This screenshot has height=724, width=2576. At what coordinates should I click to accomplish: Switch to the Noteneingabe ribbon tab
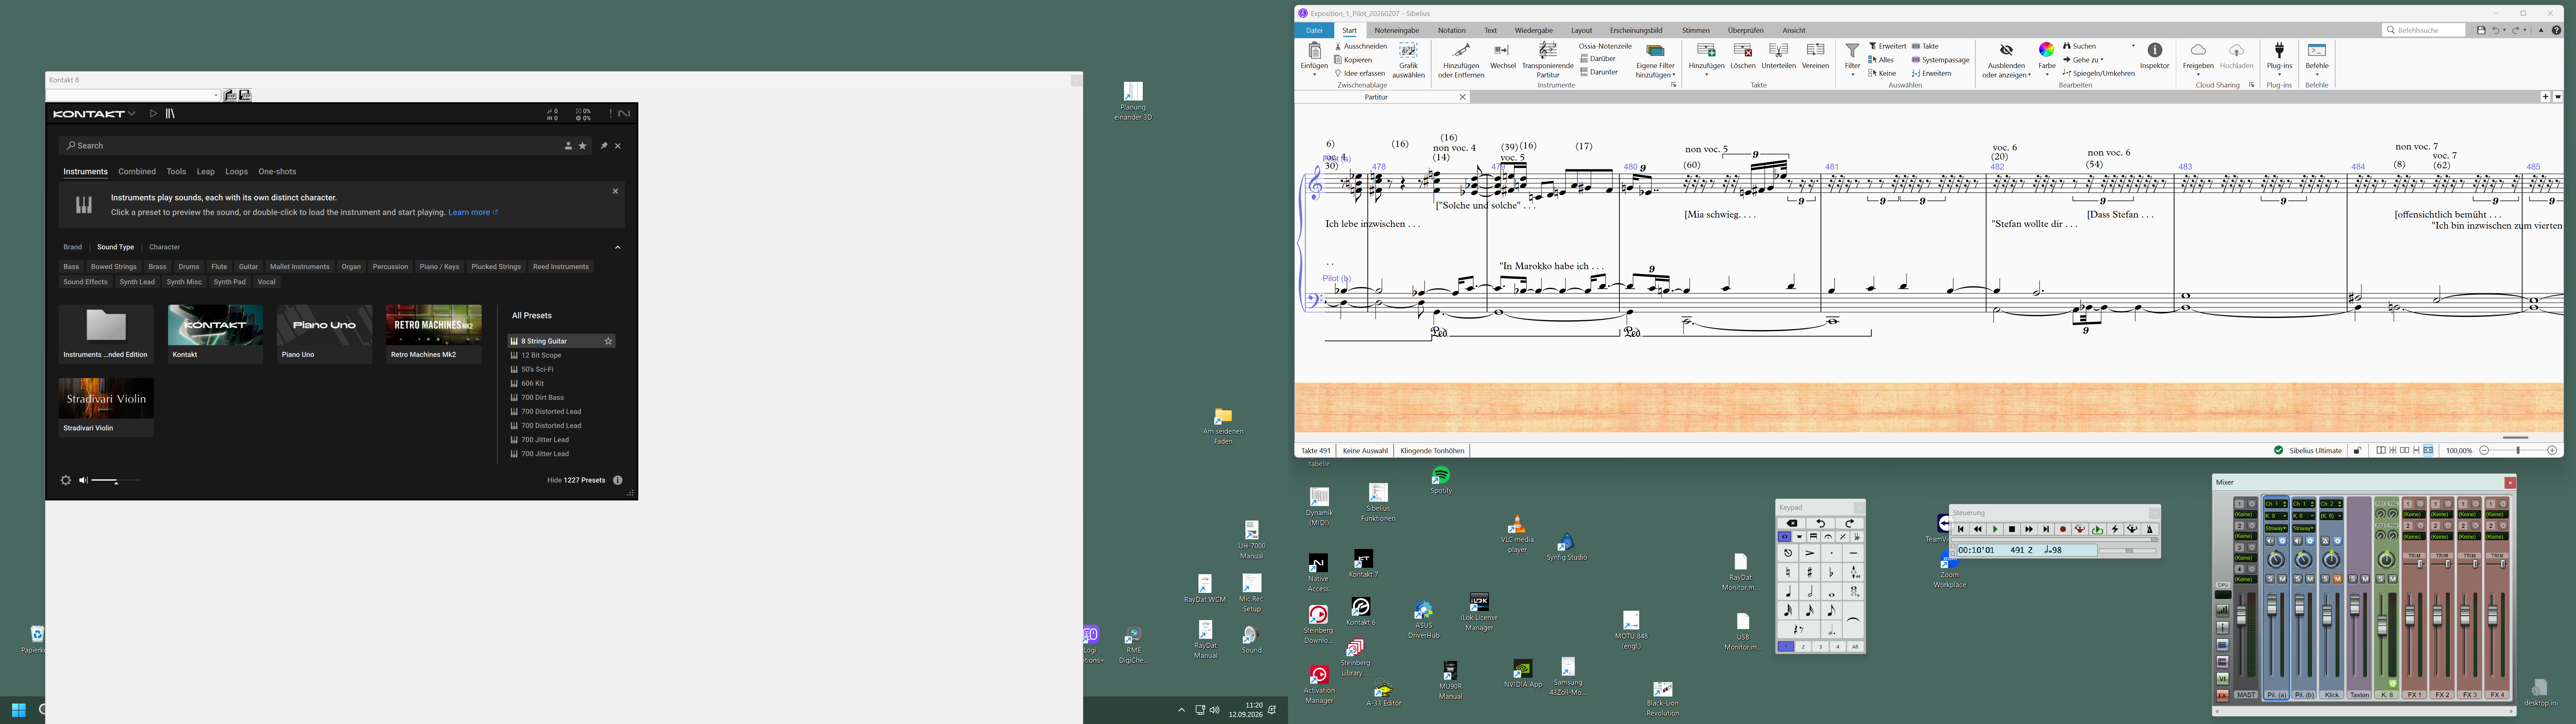pos(1397,30)
